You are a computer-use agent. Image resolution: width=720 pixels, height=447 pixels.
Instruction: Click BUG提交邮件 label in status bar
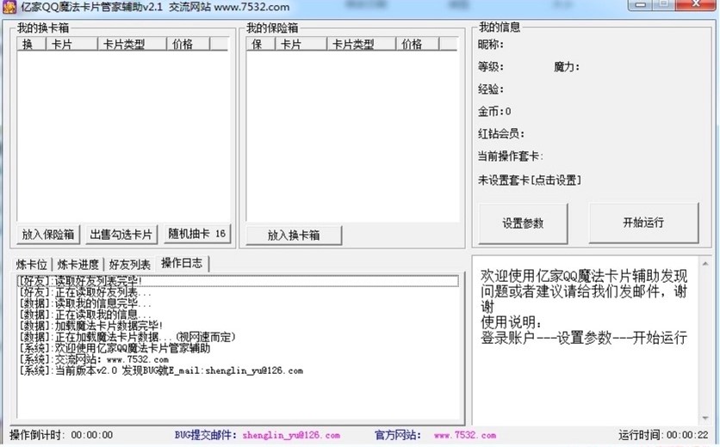[206, 435]
